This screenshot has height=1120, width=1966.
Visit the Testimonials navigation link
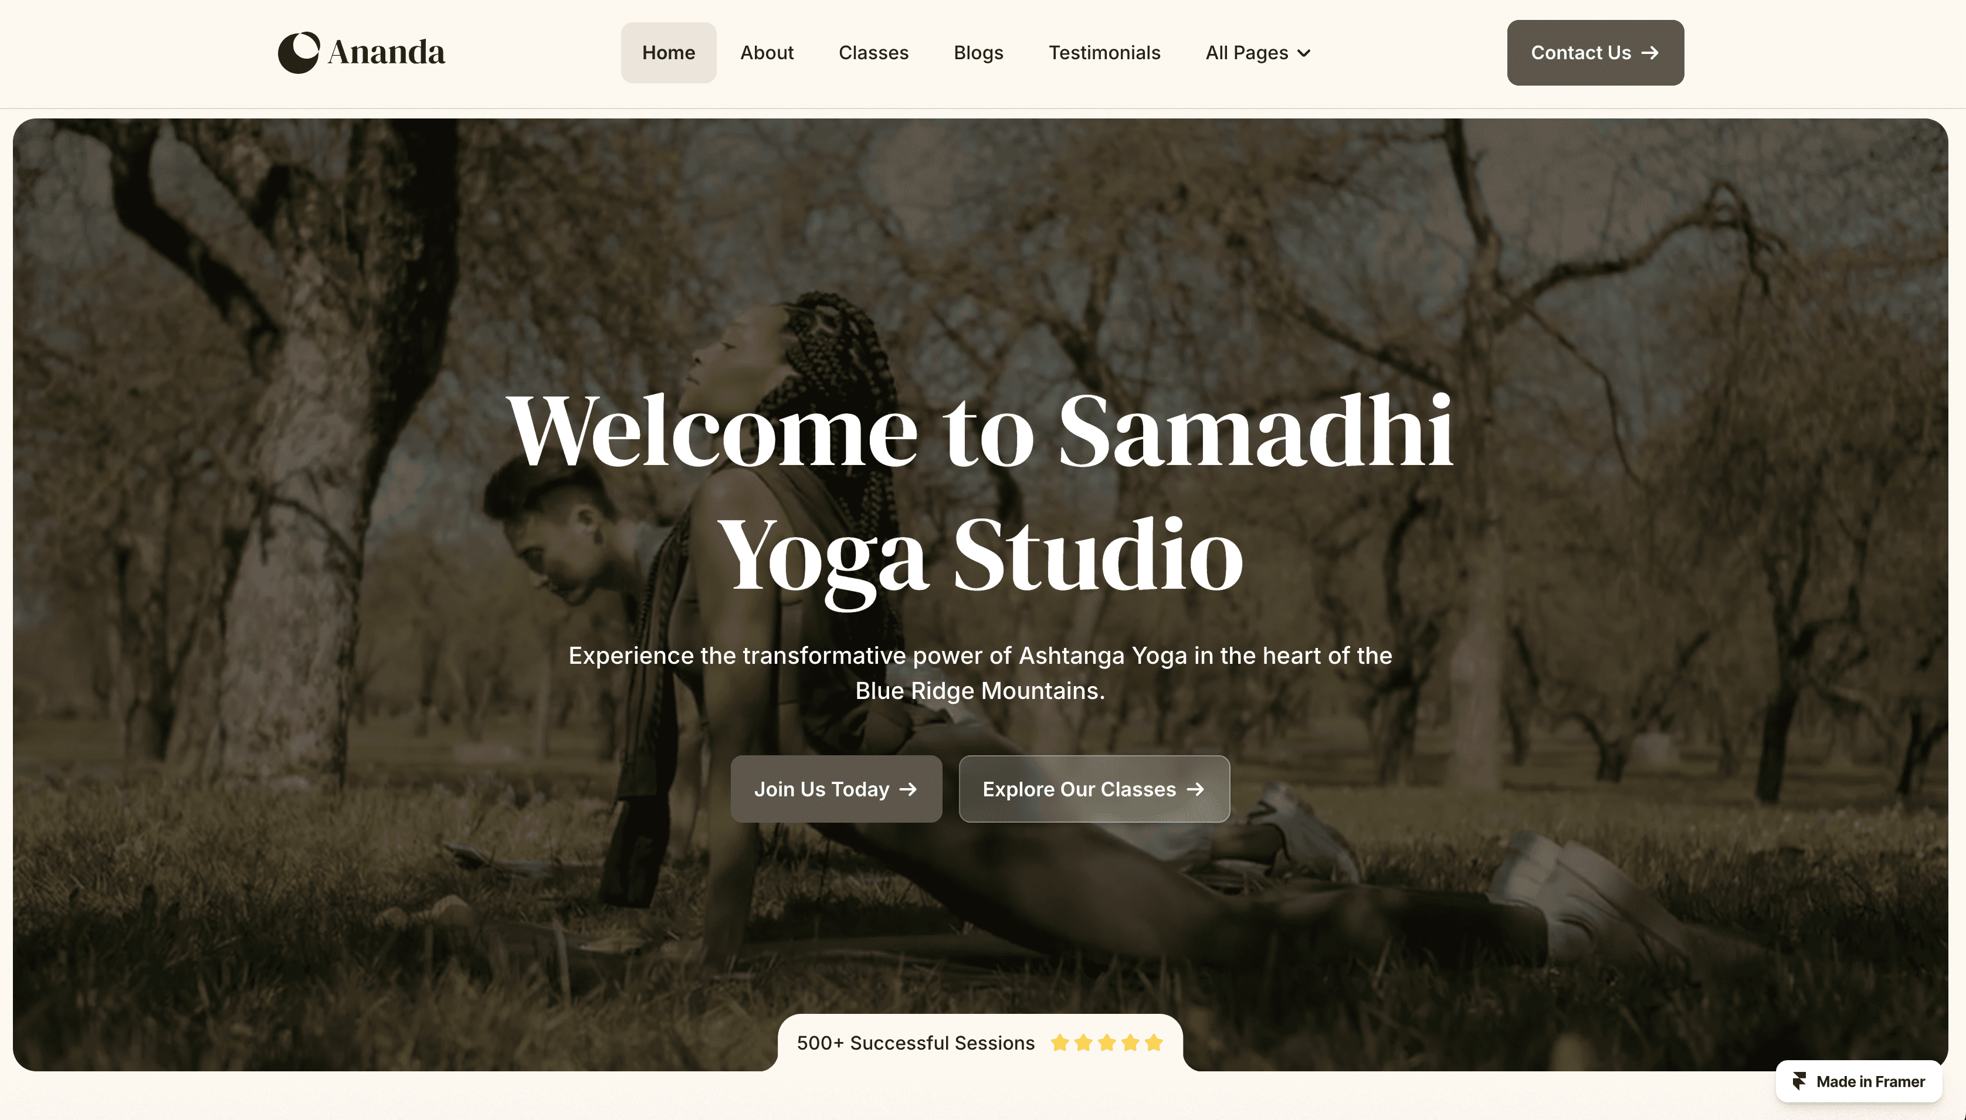click(x=1104, y=52)
